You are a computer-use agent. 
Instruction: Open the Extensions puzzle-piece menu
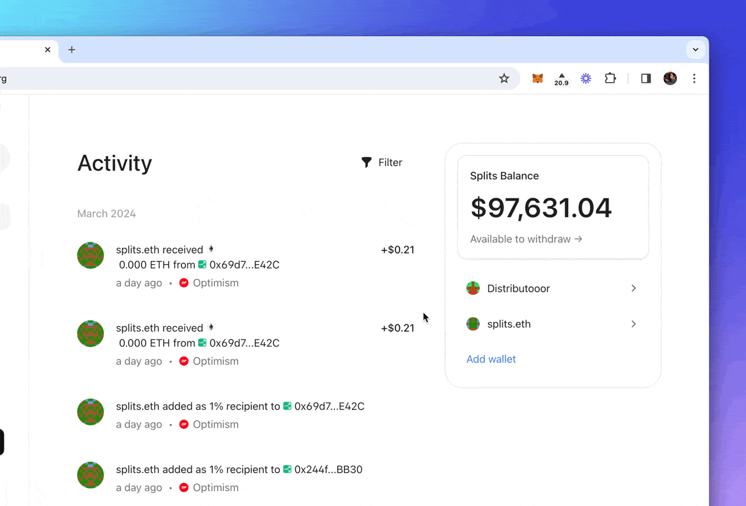[x=610, y=78]
